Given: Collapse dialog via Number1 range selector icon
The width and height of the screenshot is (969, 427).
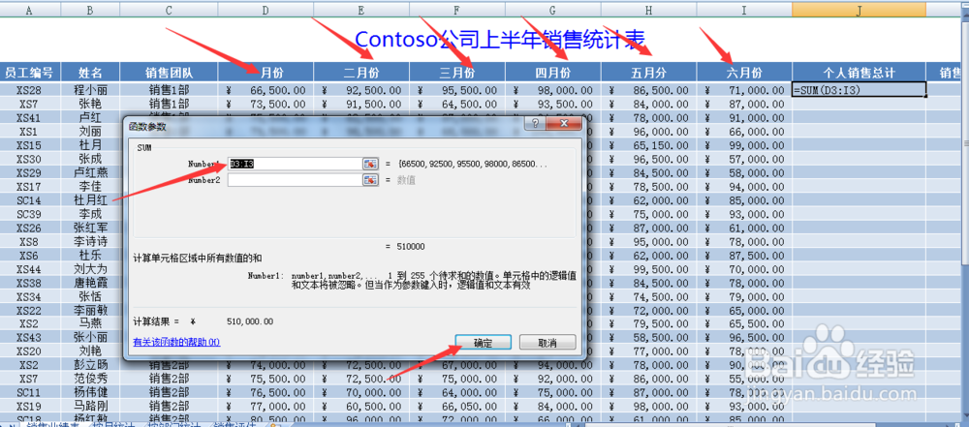Looking at the screenshot, I should (x=370, y=164).
